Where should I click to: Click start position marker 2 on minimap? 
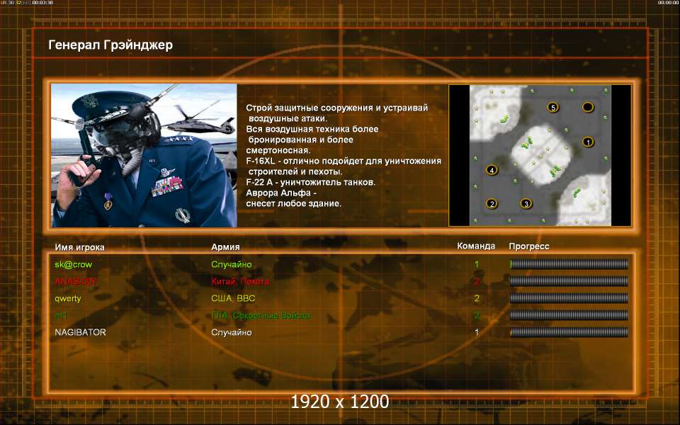[492, 203]
